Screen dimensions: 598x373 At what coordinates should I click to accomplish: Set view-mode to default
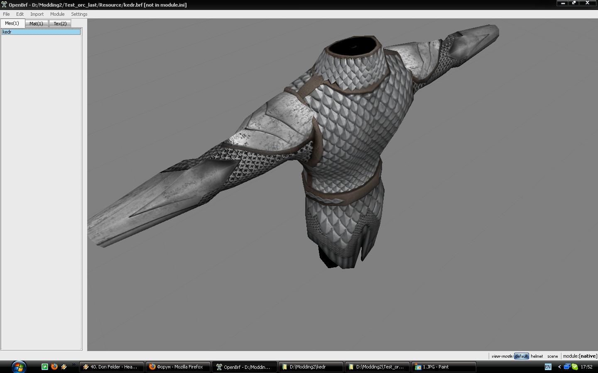[x=521, y=356]
